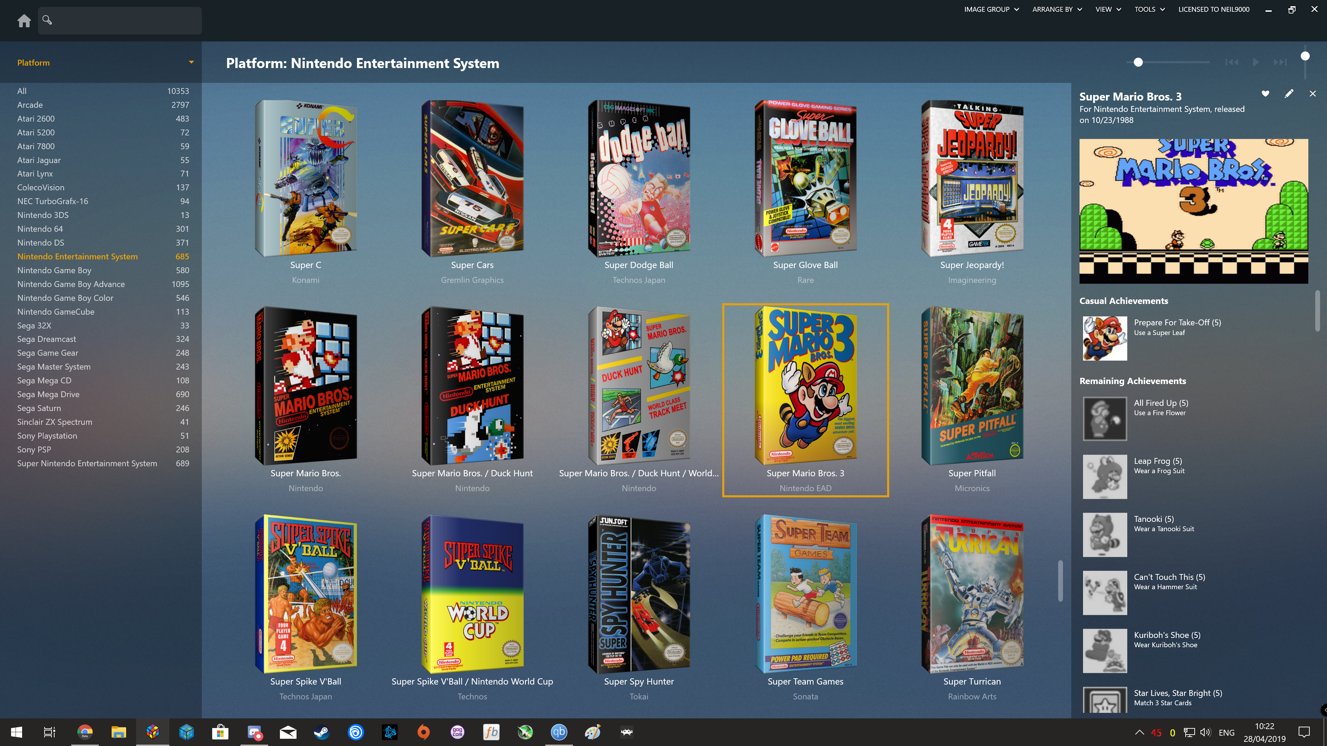1327x746 pixels.
Task: Click the game grid scrollbar thumb
Action: (x=1060, y=580)
